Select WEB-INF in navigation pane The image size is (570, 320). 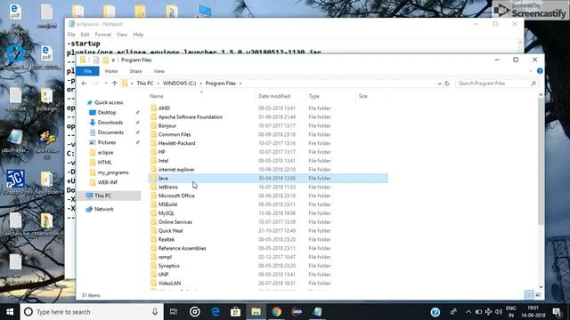click(107, 182)
